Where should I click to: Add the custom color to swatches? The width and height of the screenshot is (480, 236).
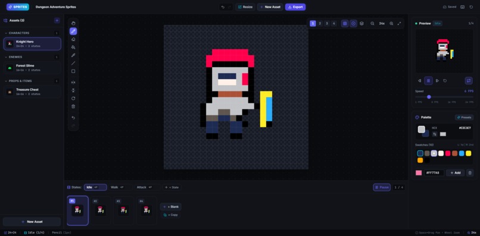pyautogui.click(x=455, y=173)
